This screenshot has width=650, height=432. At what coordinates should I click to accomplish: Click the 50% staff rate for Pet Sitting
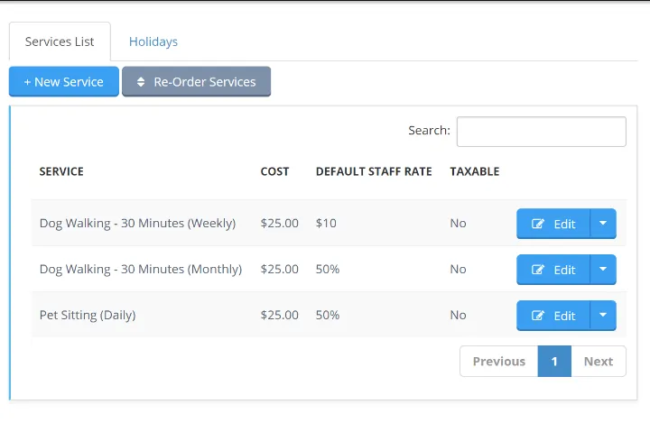[x=328, y=315]
